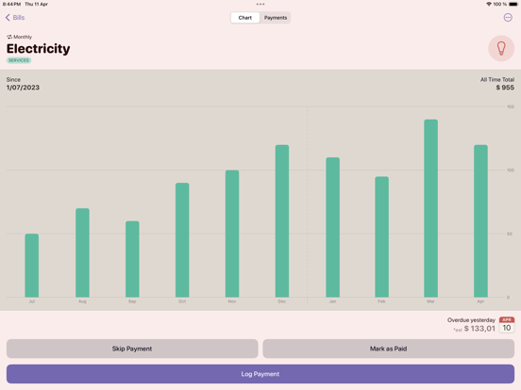Select the SERVICES category tag
The image size is (521, 390).
[x=19, y=60]
